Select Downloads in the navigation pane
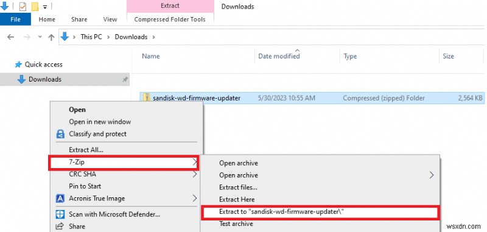Viewport: 487px width, 232px height. 45,80
